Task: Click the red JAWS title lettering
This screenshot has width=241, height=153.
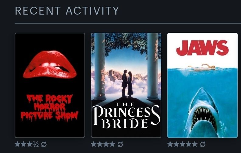Action: click(x=202, y=48)
